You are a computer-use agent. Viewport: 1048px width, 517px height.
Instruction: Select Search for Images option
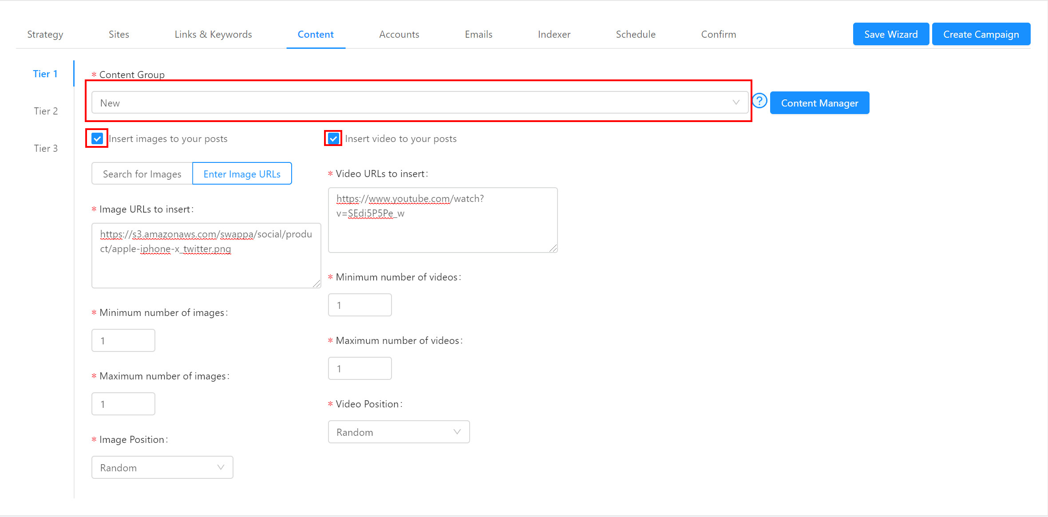142,174
